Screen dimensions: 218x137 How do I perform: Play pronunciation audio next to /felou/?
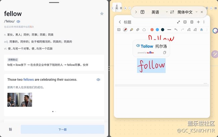[18, 22]
